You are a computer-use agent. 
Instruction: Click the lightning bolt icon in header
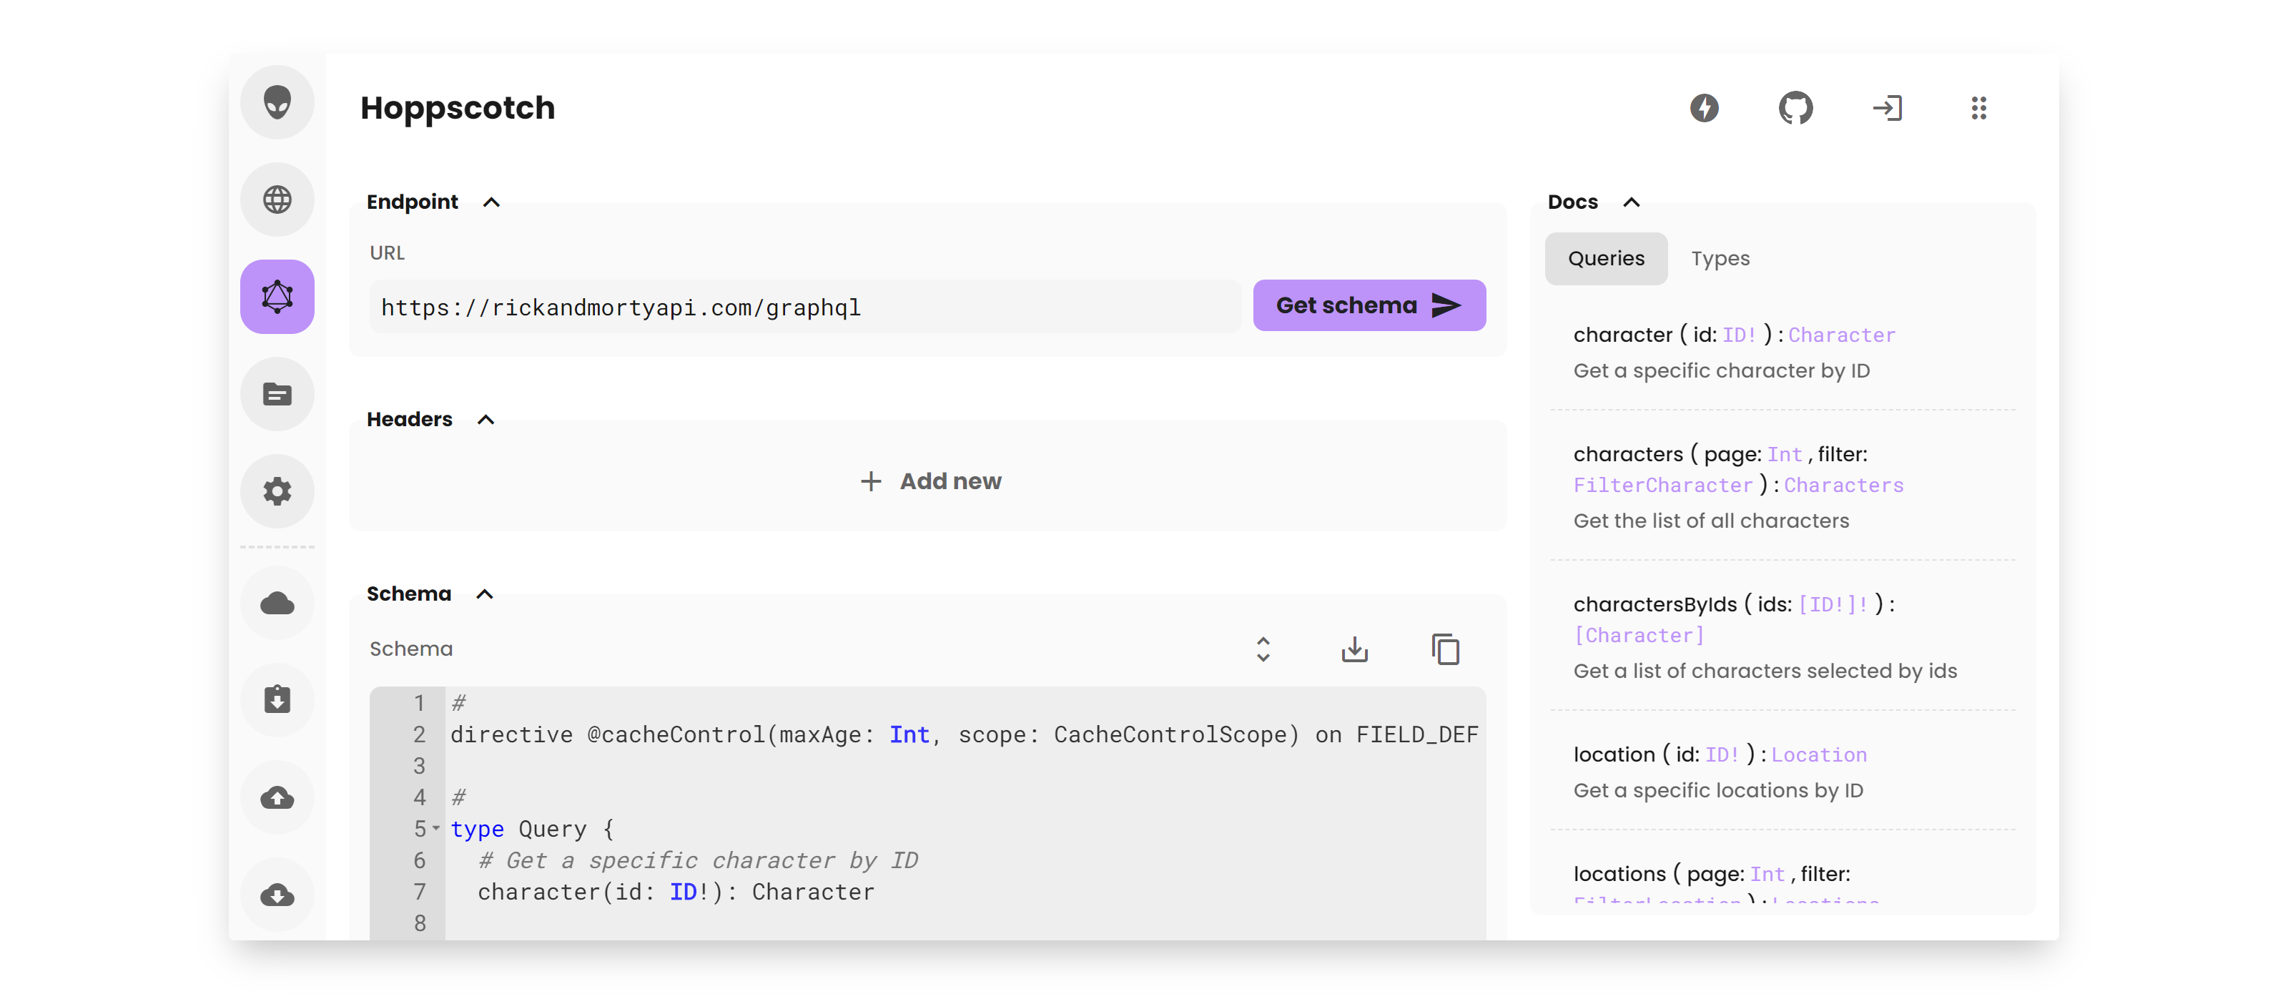pyautogui.click(x=1704, y=109)
